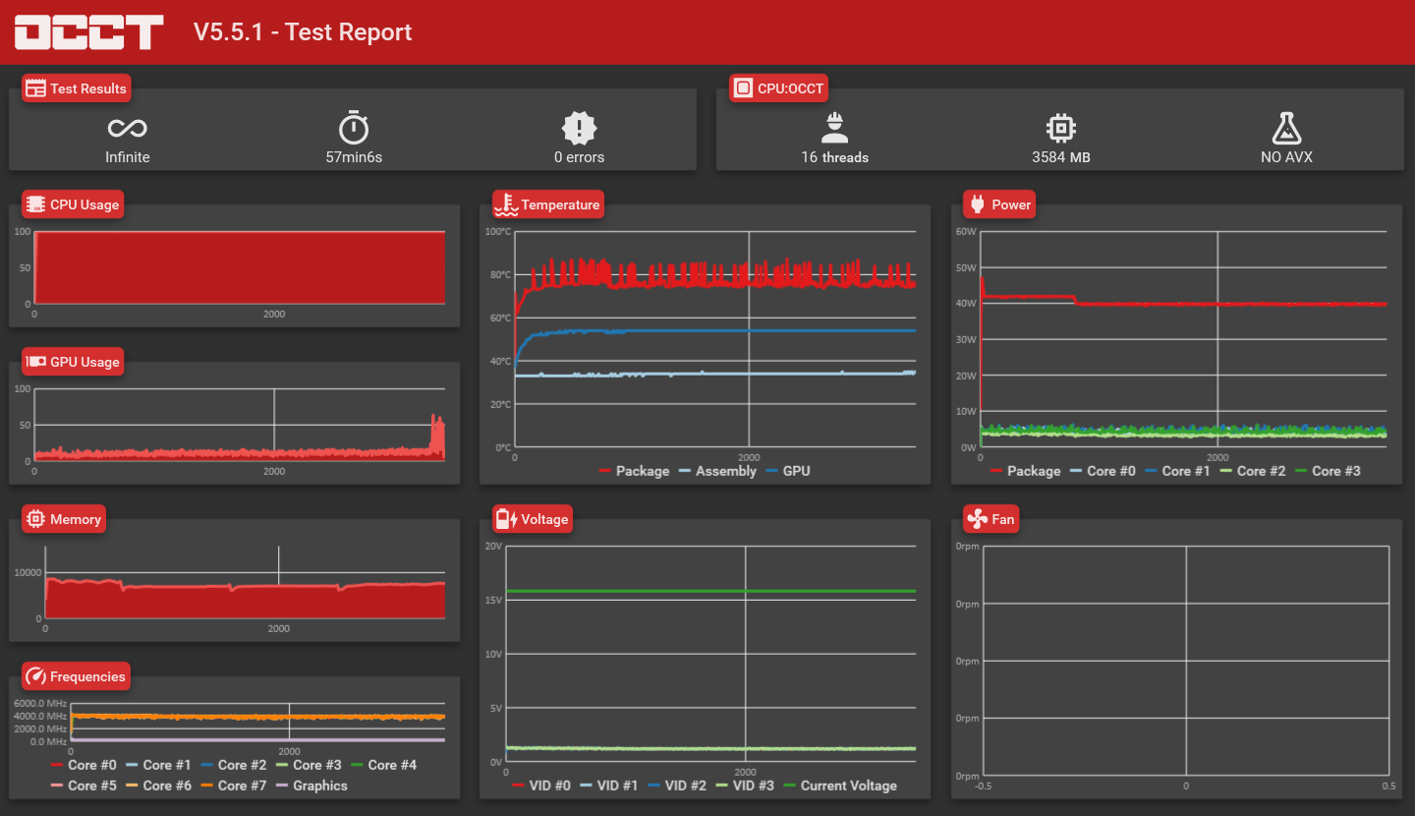Screen dimensions: 1415x816
Task: Click the Memory panel label
Action: (64, 519)
